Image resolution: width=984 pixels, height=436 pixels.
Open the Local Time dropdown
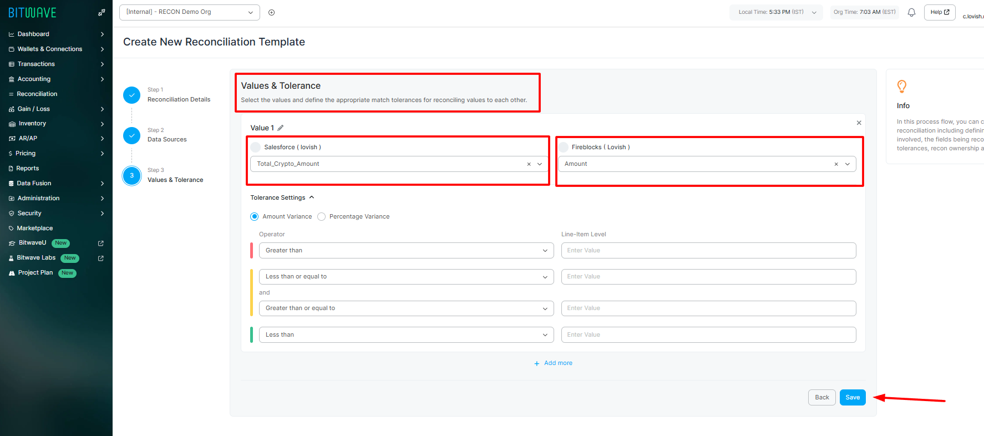775,12
